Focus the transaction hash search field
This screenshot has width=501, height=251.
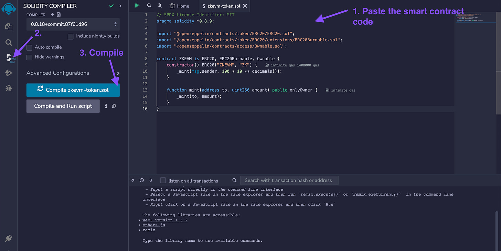[289, 180]
